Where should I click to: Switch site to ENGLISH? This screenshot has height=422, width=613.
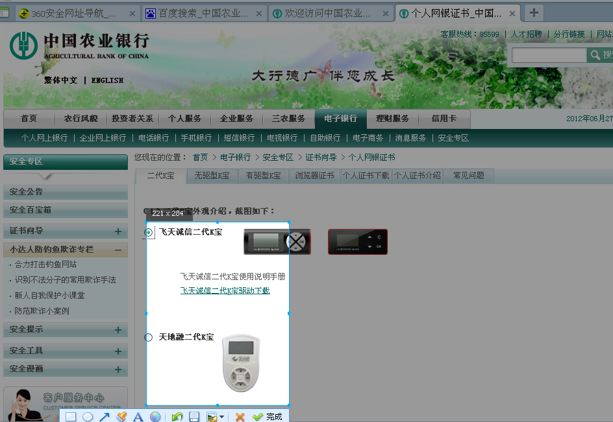108,80
